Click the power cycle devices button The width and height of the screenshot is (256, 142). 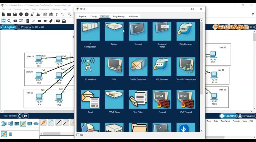tap(20, 116)
